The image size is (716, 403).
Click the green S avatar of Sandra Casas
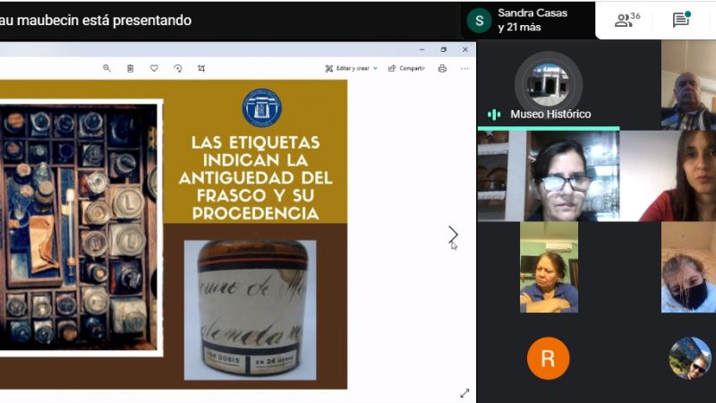(479, 20)
